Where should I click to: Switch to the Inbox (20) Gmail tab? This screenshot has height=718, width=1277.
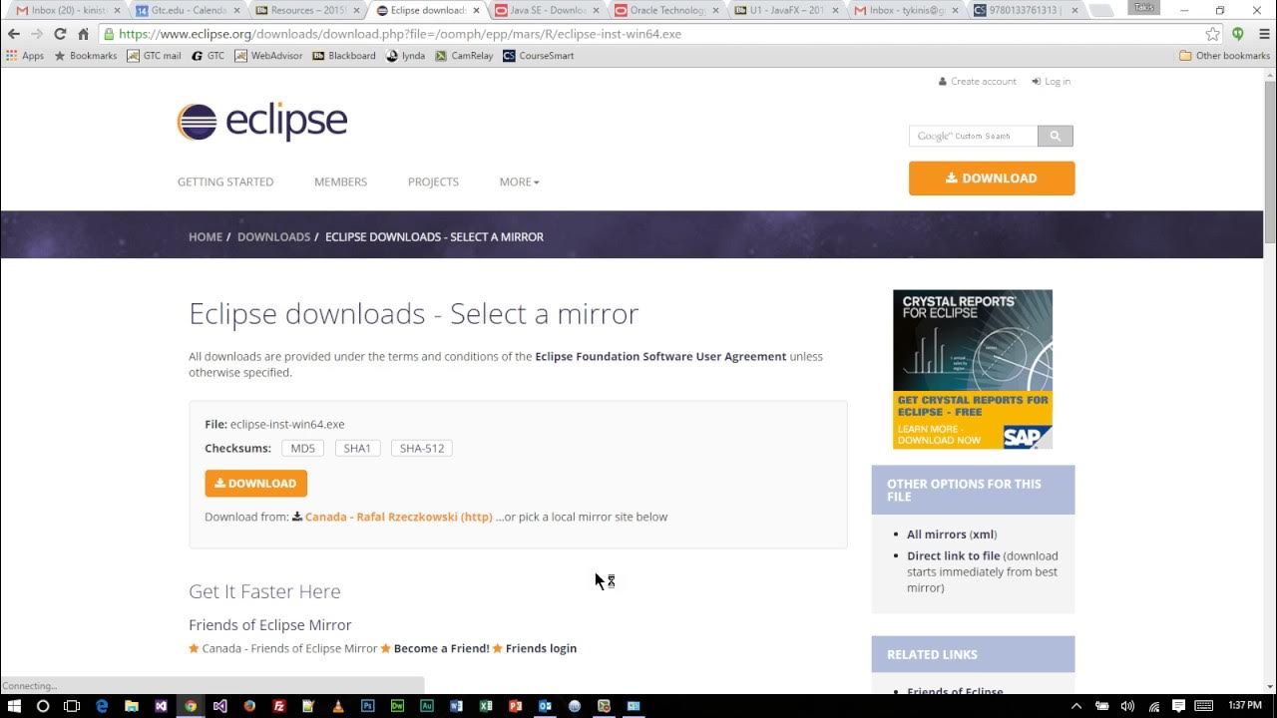(65, 11)
